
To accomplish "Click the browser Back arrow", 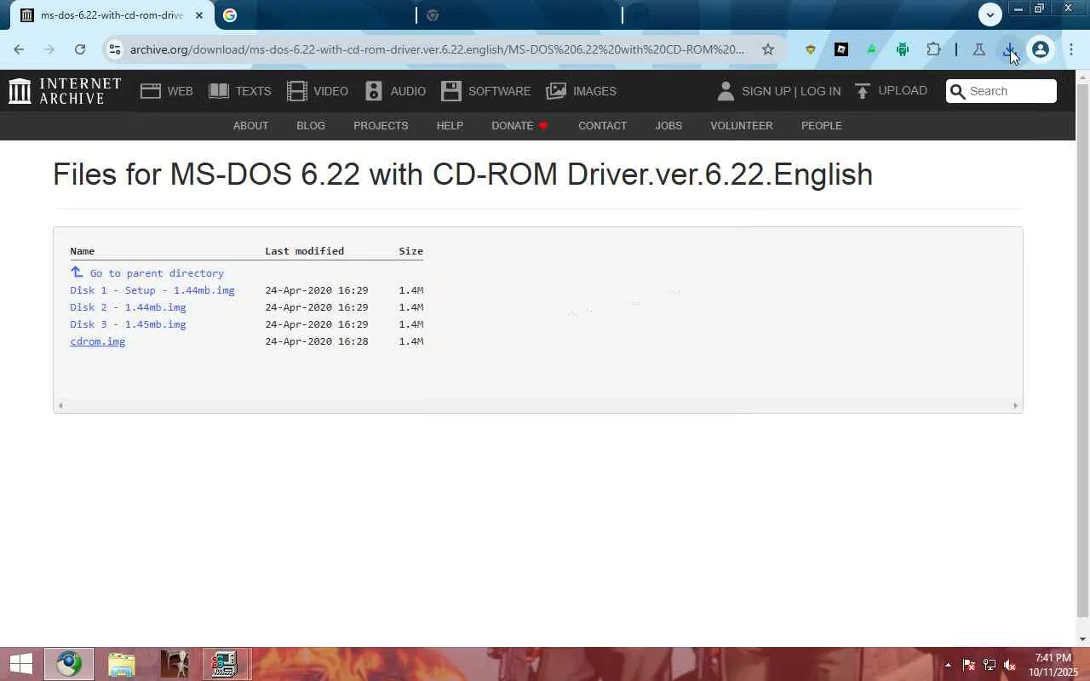I will 19,49.
